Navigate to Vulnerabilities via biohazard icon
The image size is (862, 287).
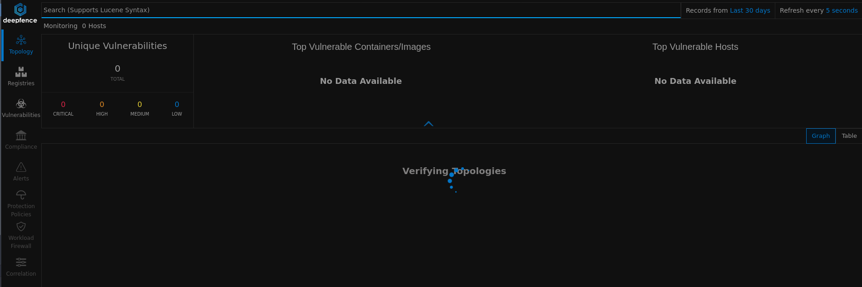[20, 107]
